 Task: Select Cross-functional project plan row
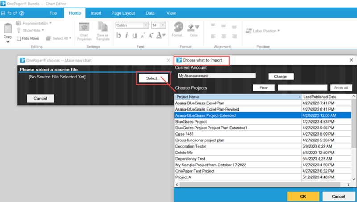263,140
